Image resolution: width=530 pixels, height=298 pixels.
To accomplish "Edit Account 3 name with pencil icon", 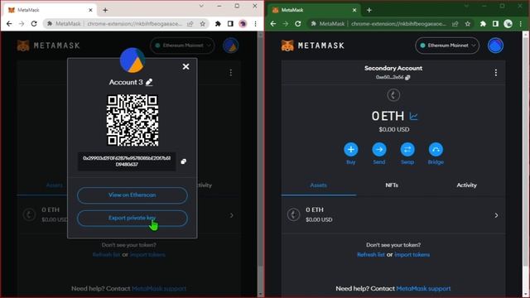I will tap(149, 82).
